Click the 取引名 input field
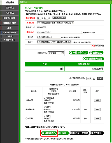This screenshot has width=112, height=143. (49, 37)
